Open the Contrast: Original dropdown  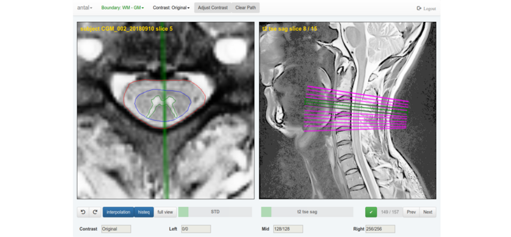[171, 8]
